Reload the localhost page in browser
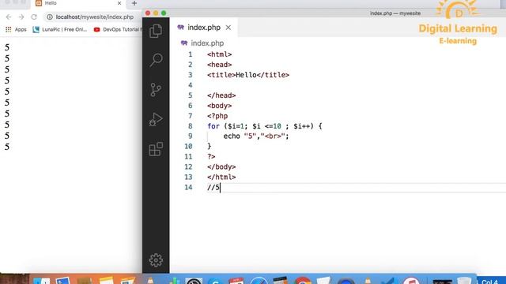The height and width of the screenshot is (284, 506). [34, 17]
